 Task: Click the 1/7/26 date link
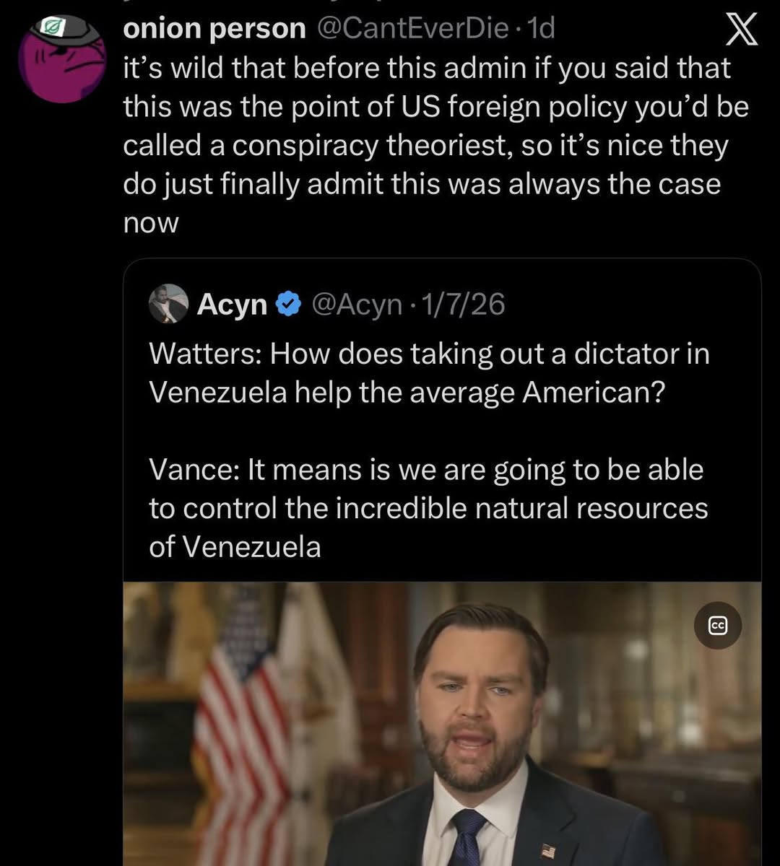(462, 304)
